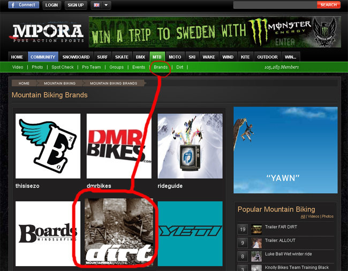The height and width of the screenshot is (271, 348).
Task: Click the Login button
Action: click(x=51, y=5)
